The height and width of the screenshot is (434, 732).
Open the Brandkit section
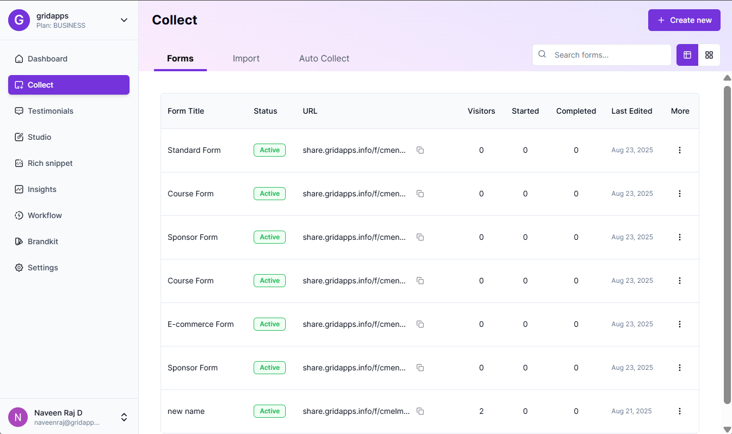(42, 241)
